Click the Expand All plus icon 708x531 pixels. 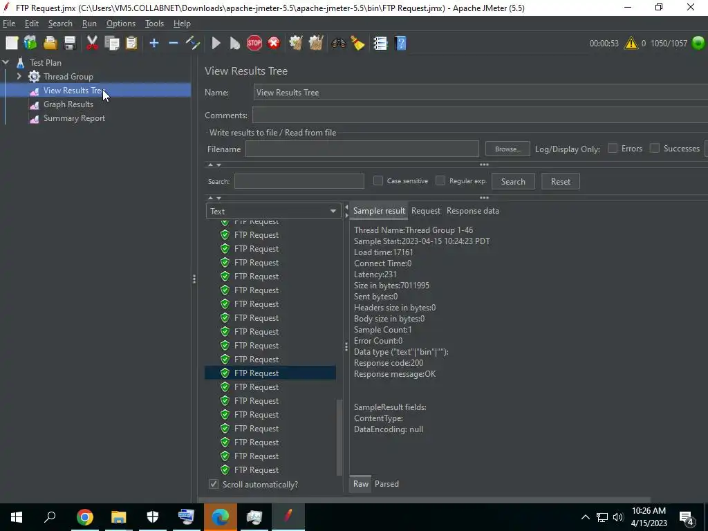coord(154,44)
